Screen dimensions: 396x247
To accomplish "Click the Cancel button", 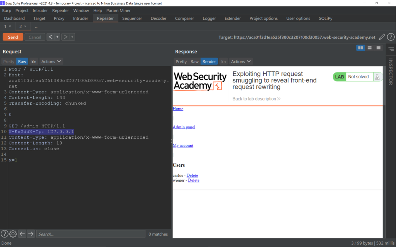I will pos(35,37).
